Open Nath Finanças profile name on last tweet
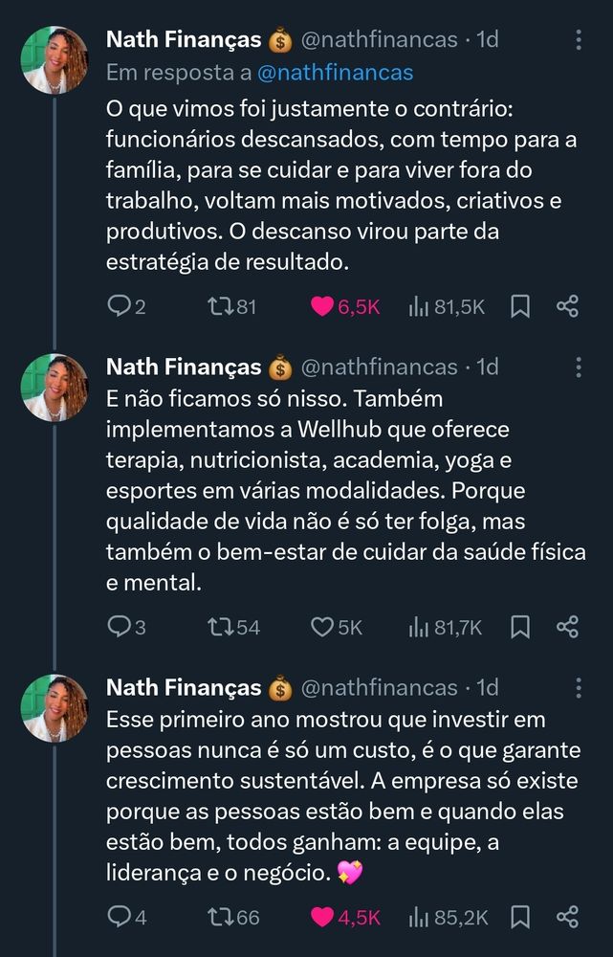Screen dimensions: 613x957 click(183, 687)
